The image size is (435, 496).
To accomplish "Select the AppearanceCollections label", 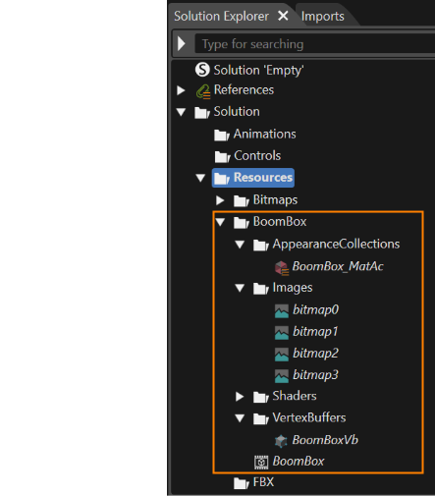I will (336, 245).
